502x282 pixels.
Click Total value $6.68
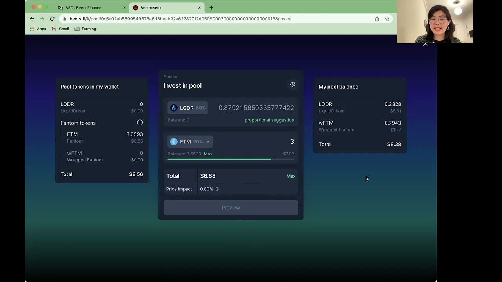(x=208, y=176)
